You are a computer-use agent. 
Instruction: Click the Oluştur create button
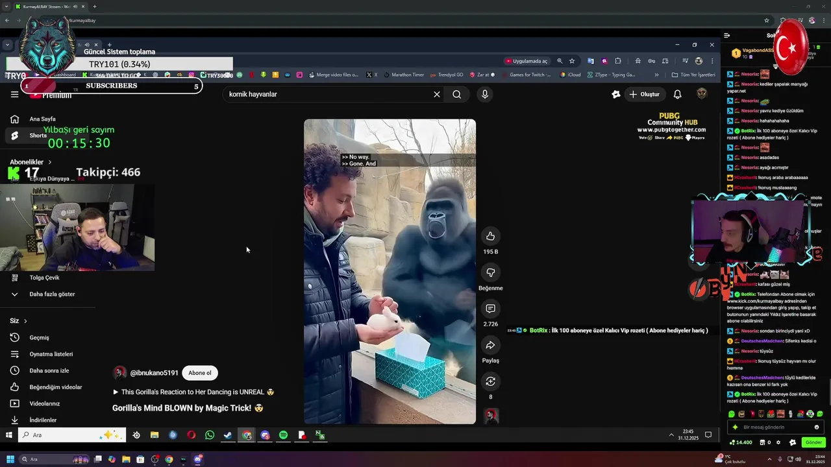tap(644, 94)
